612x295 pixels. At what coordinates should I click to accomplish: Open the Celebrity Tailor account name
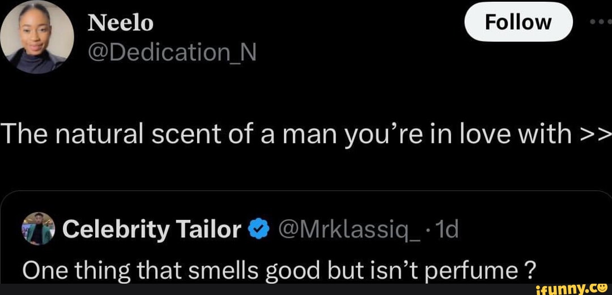[152, 229]
